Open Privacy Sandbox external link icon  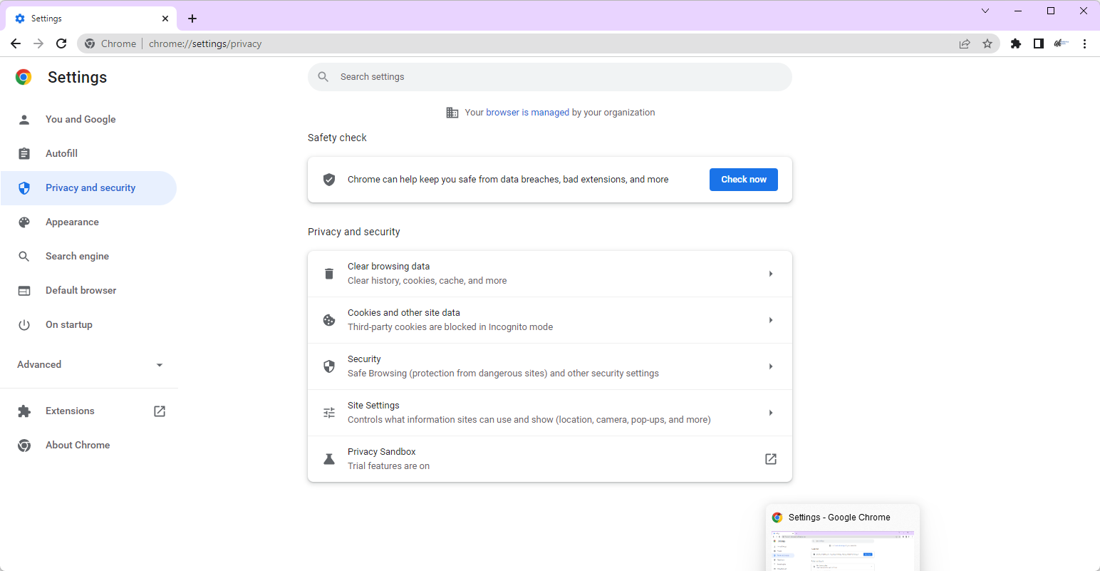(x=771, y=459)
